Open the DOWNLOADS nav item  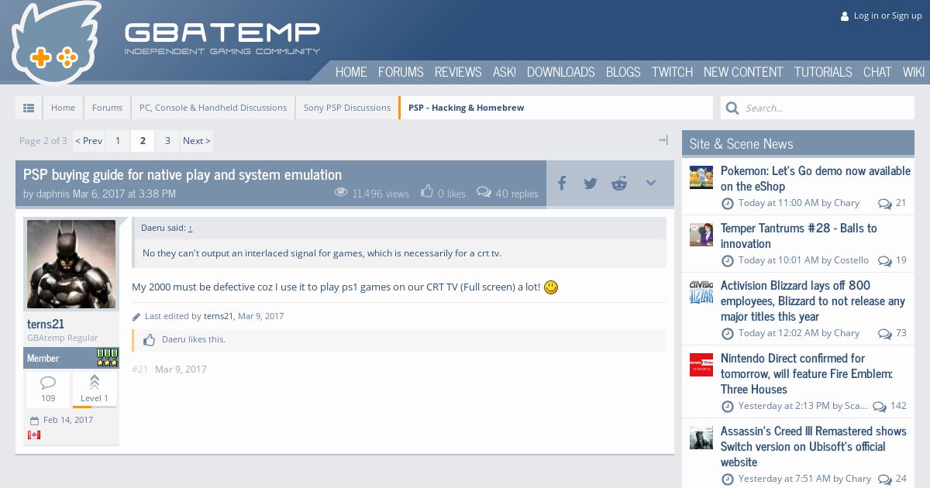[561, 72]
